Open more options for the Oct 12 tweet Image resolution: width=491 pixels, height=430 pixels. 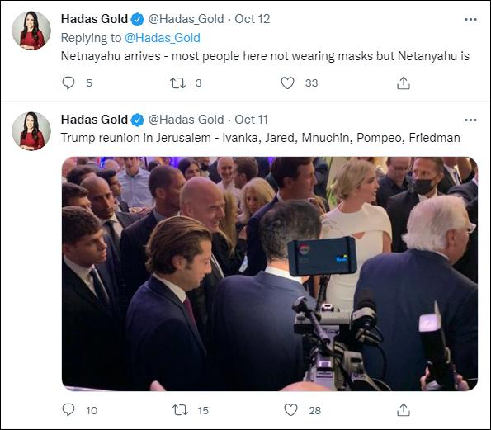click(x=470, y=20)
